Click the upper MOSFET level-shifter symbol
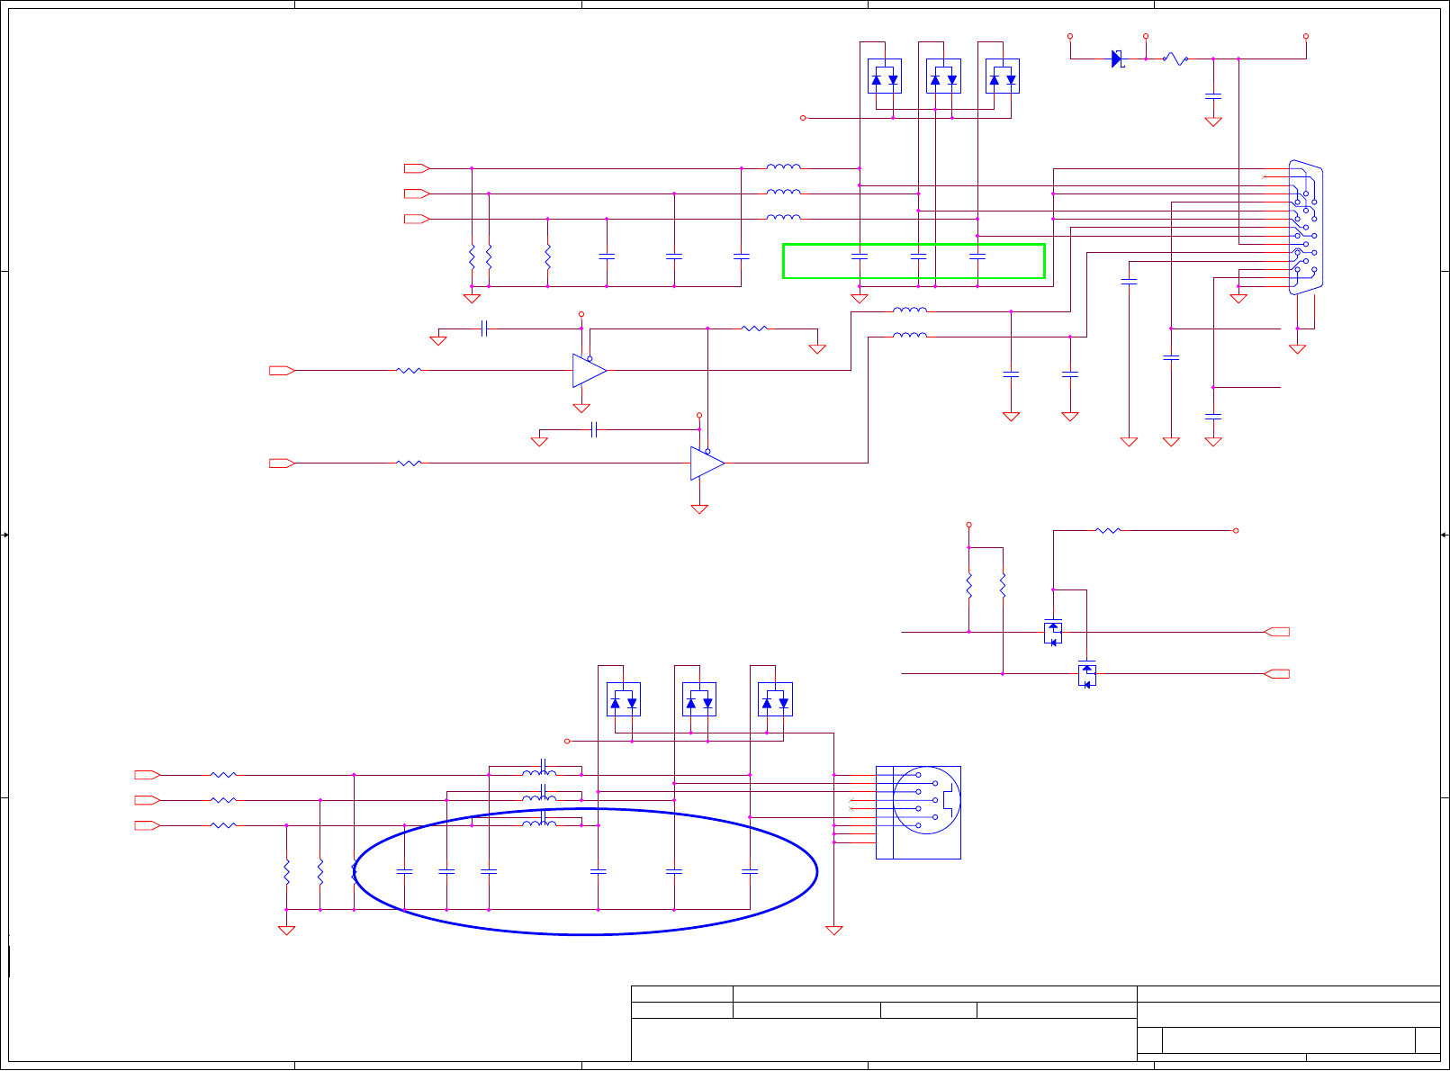 [1053, 632]
